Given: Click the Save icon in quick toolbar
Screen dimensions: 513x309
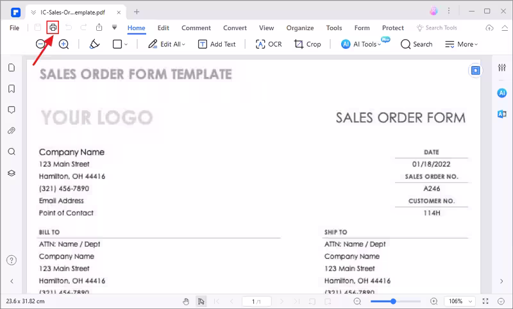Looking at the screenshot, I should pos(38,28).
